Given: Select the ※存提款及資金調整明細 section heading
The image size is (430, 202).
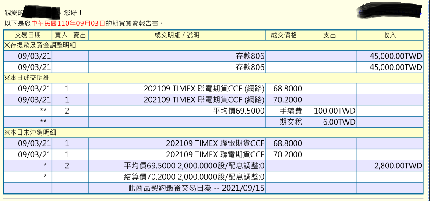Looking at the screenshot, I should click(x=40, y=45).
